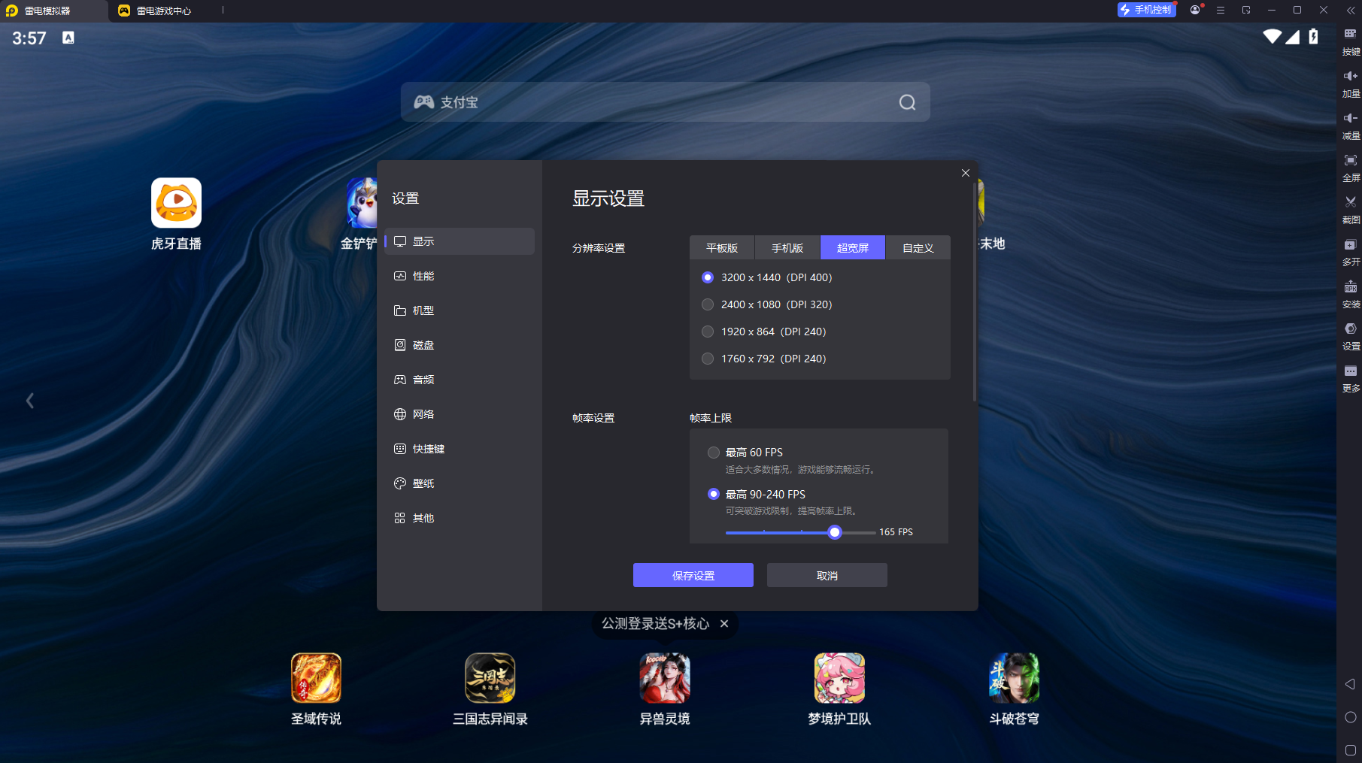
Task: Select 3200 x 1440 (DPI 400) resolution
Action: (x=767, y=277)
